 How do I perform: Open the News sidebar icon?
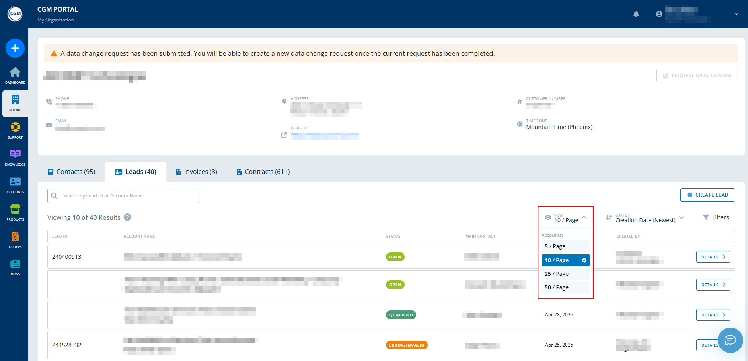15,267
